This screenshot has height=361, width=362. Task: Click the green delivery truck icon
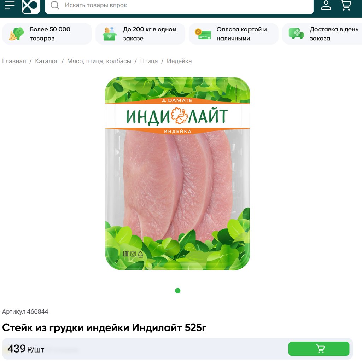[296, 34]
